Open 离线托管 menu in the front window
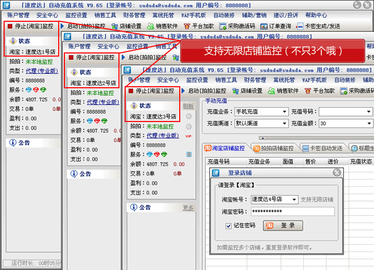The width and height of the screenshot is (374, 270). 284,80
